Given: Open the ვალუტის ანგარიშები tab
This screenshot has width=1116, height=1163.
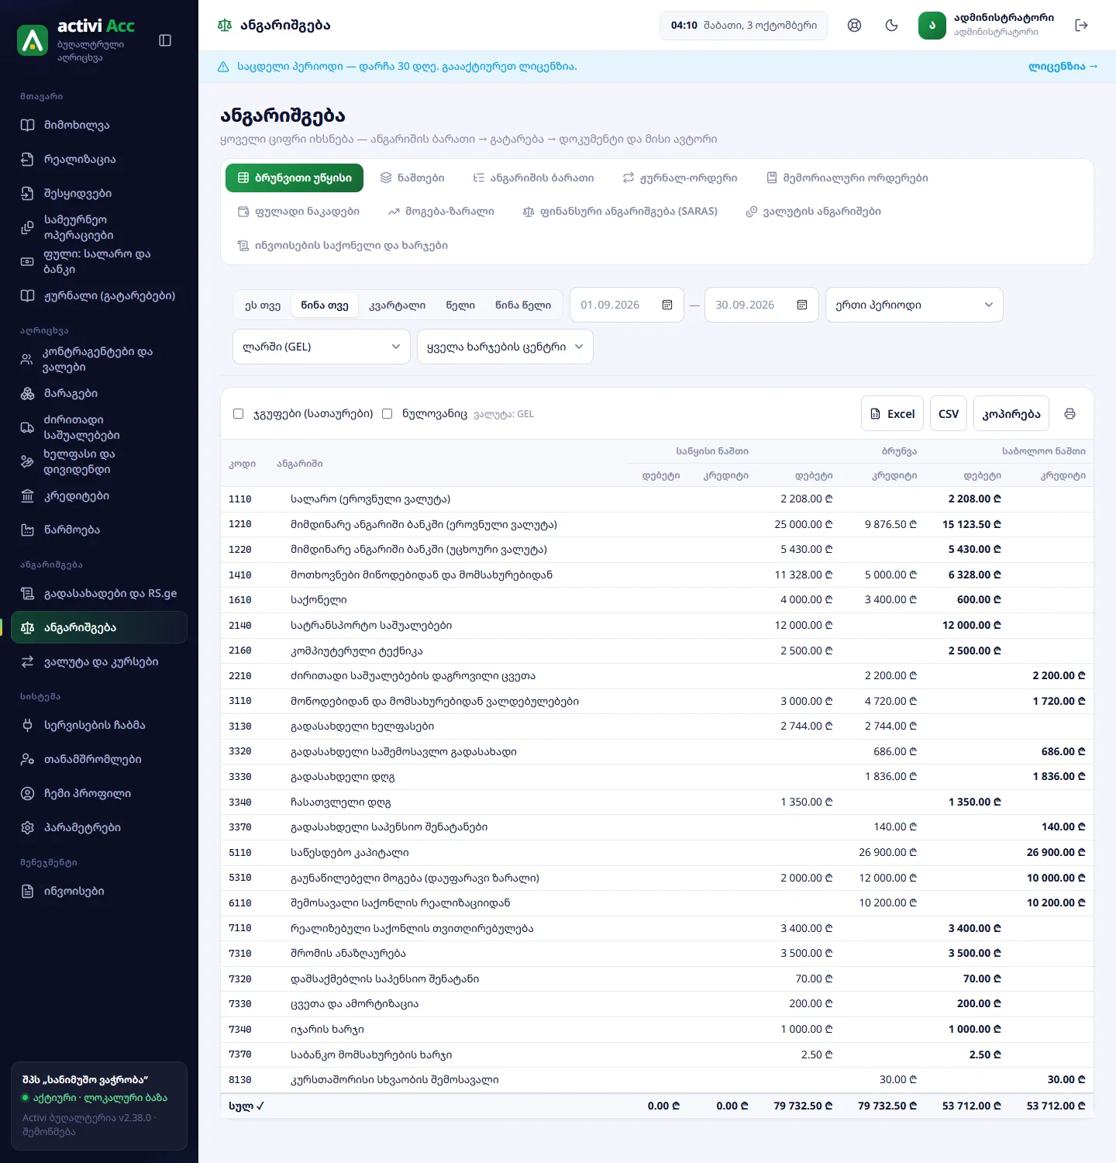Looking at the screenshot, I should (x=814, y=211).
